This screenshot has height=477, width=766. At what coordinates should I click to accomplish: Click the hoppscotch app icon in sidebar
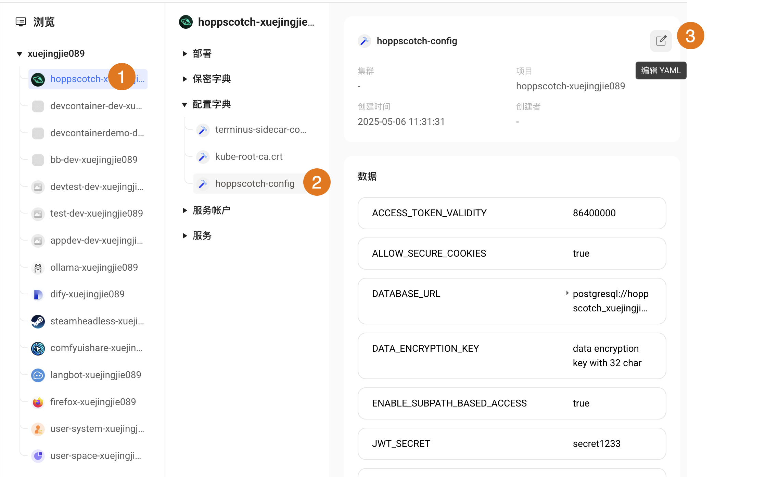[x=38, y=79]
